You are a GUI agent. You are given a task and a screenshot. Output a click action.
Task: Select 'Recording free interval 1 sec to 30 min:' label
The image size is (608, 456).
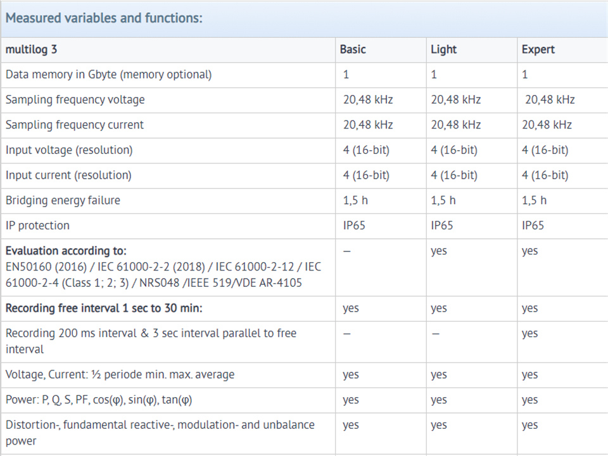(104, 308)
